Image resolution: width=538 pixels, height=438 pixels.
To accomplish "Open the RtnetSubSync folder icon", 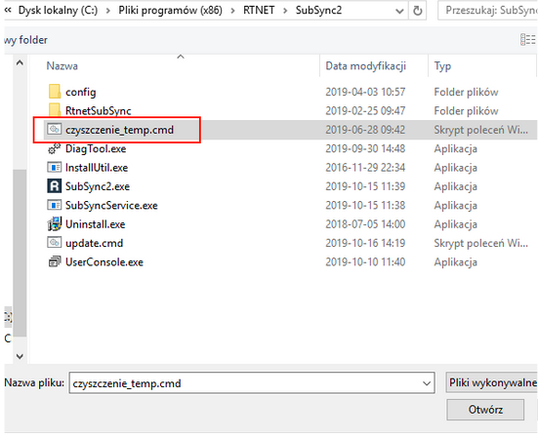I will [55, 110].
